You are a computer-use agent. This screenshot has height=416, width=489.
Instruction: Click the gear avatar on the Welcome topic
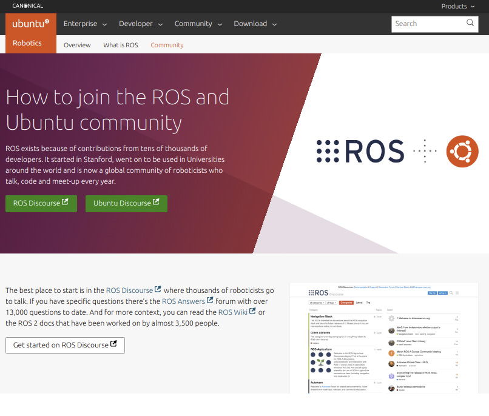pyautogui.click(x=391, y=318)
